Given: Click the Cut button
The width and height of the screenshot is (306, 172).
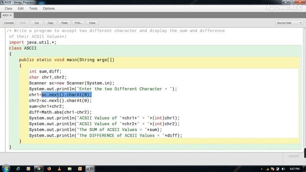Looking at the screenshot, I should point(36,23).
